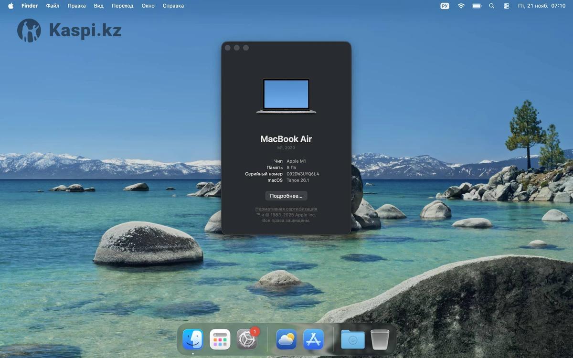The height and width of the screenshot is (358, 573).
Task: Show Wi-Fi status menu
Action: pyautogui.click(x=461, y=6)
